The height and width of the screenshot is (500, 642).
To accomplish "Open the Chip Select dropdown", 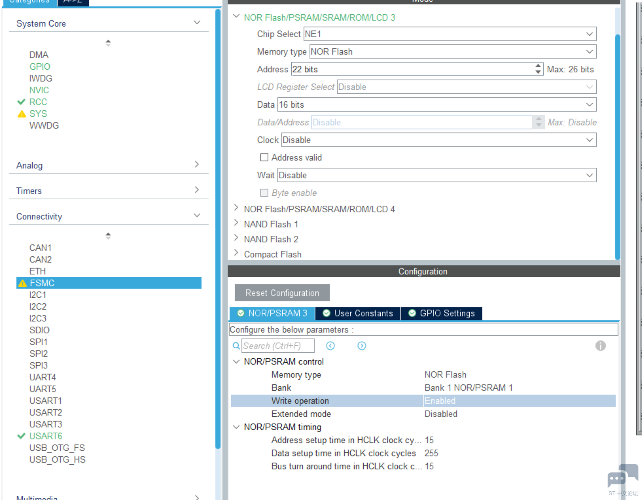I will point(450,34).
